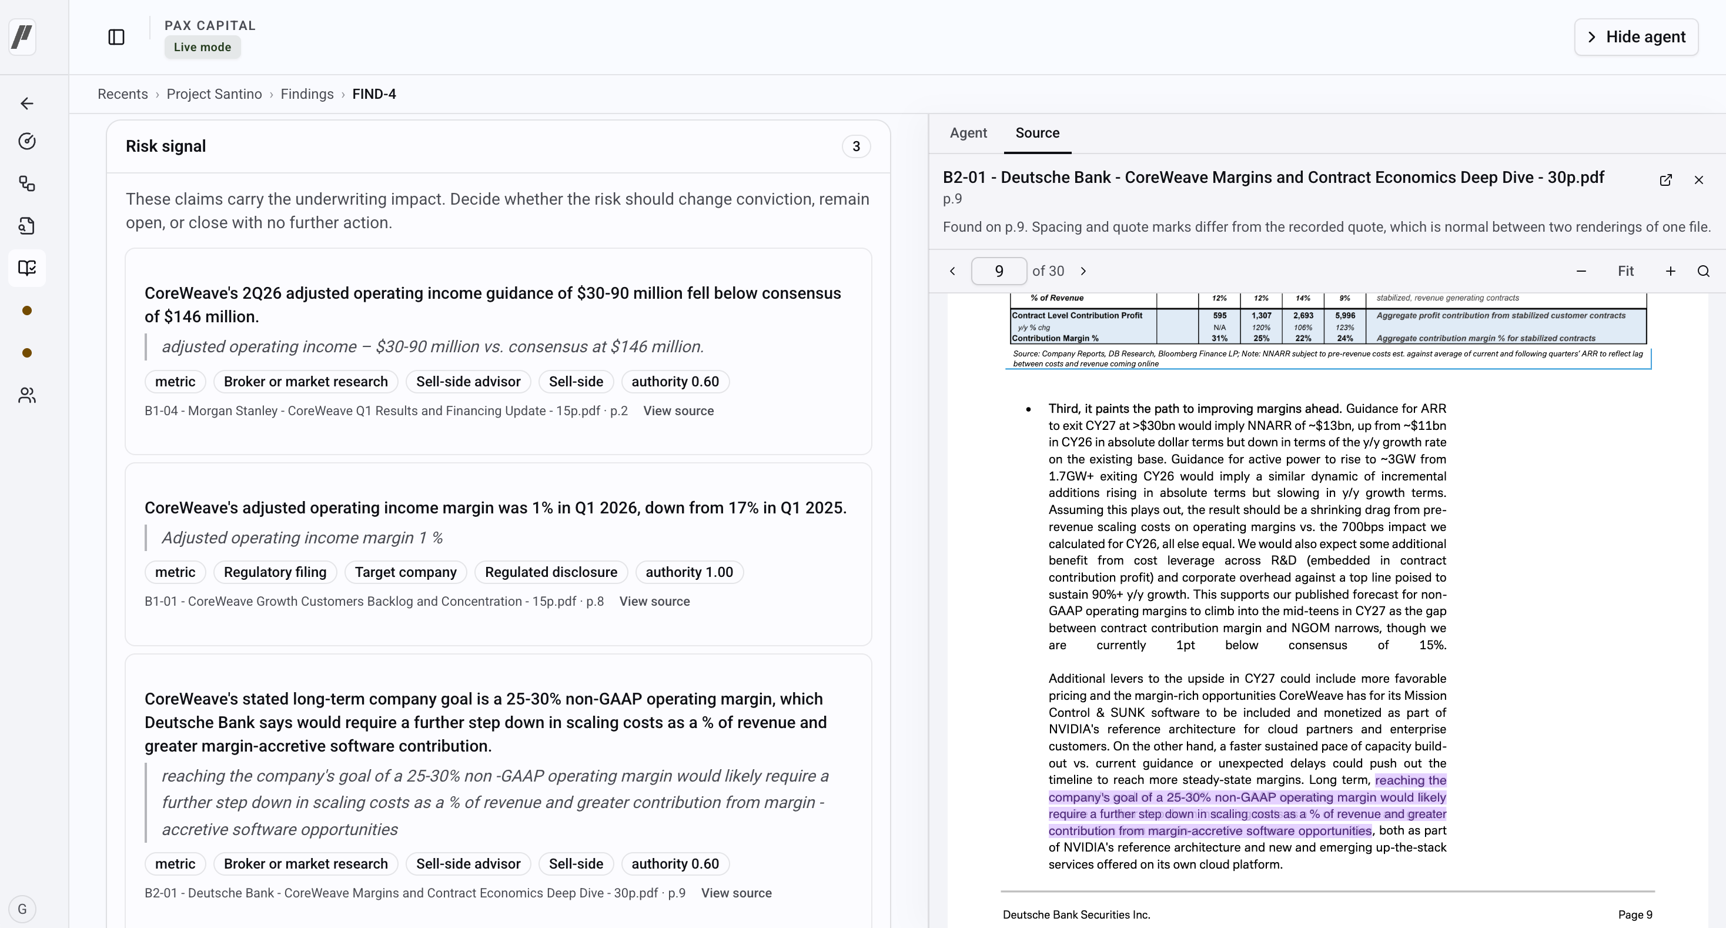This screenshot has height=928, width=1726.
Task: Click the Pax Capital logo icon
Action: pos(23,36)
